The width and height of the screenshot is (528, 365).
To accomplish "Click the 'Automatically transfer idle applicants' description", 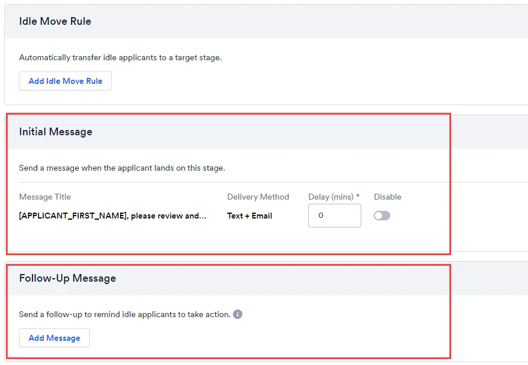I will pyautogui.click(x=120, y=57).
